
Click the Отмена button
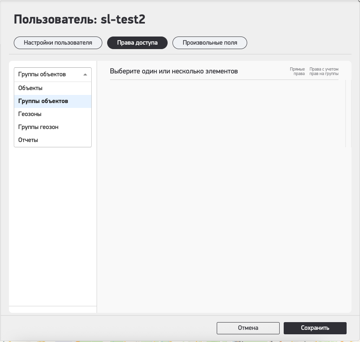coord(248,328)
